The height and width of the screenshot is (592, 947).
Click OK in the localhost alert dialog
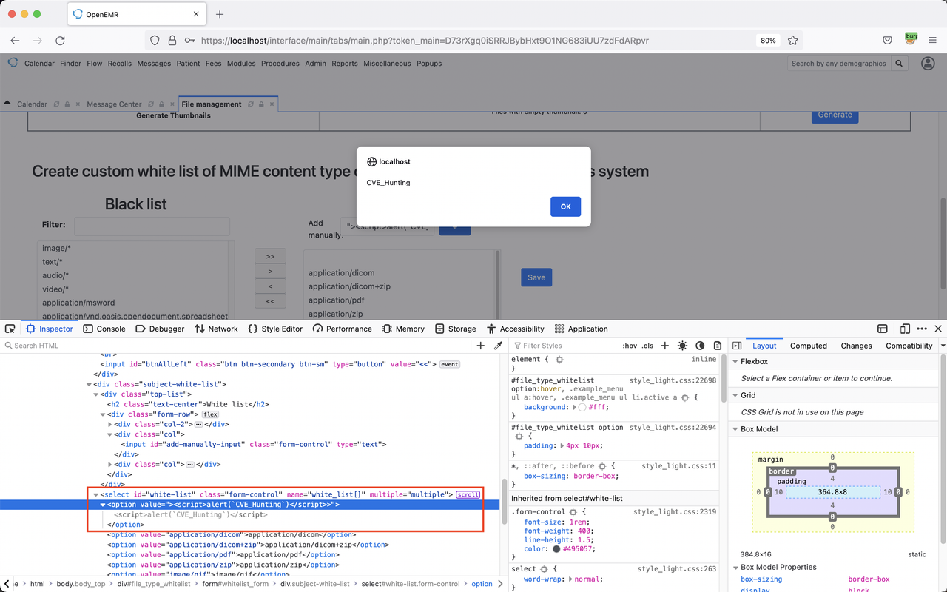(x=565, y=206)
